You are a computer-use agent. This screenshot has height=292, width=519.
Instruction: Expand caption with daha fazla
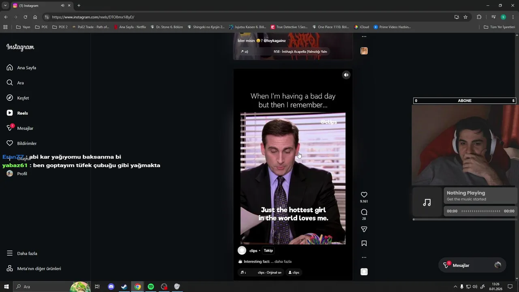click(283, 262)
